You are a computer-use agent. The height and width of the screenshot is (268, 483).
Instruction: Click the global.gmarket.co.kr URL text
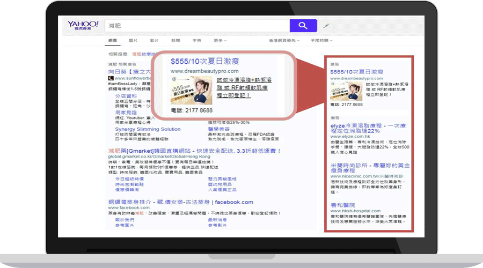[x=159, y=157]
